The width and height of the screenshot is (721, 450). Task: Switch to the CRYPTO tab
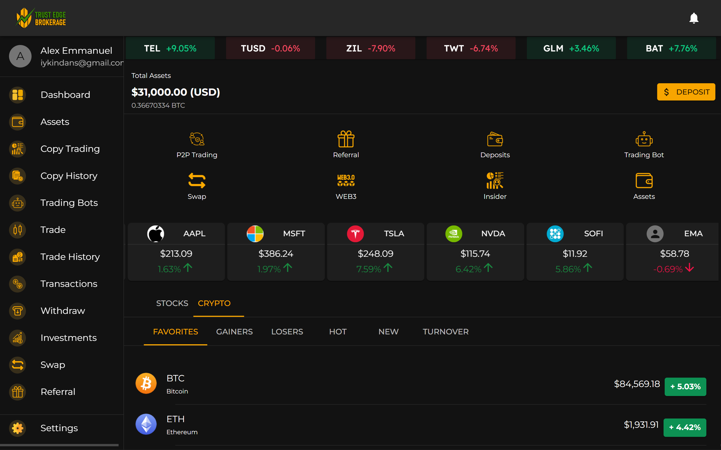point(214,303)
